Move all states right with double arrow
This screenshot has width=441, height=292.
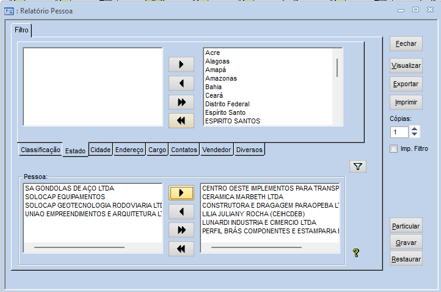[181, 102]
